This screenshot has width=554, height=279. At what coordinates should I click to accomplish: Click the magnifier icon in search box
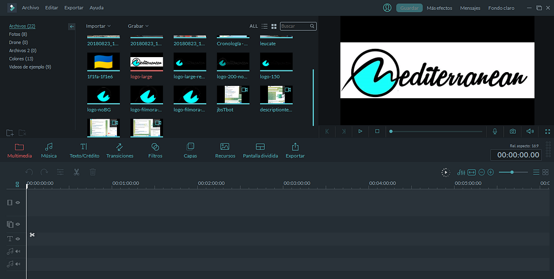pos(312,26)
